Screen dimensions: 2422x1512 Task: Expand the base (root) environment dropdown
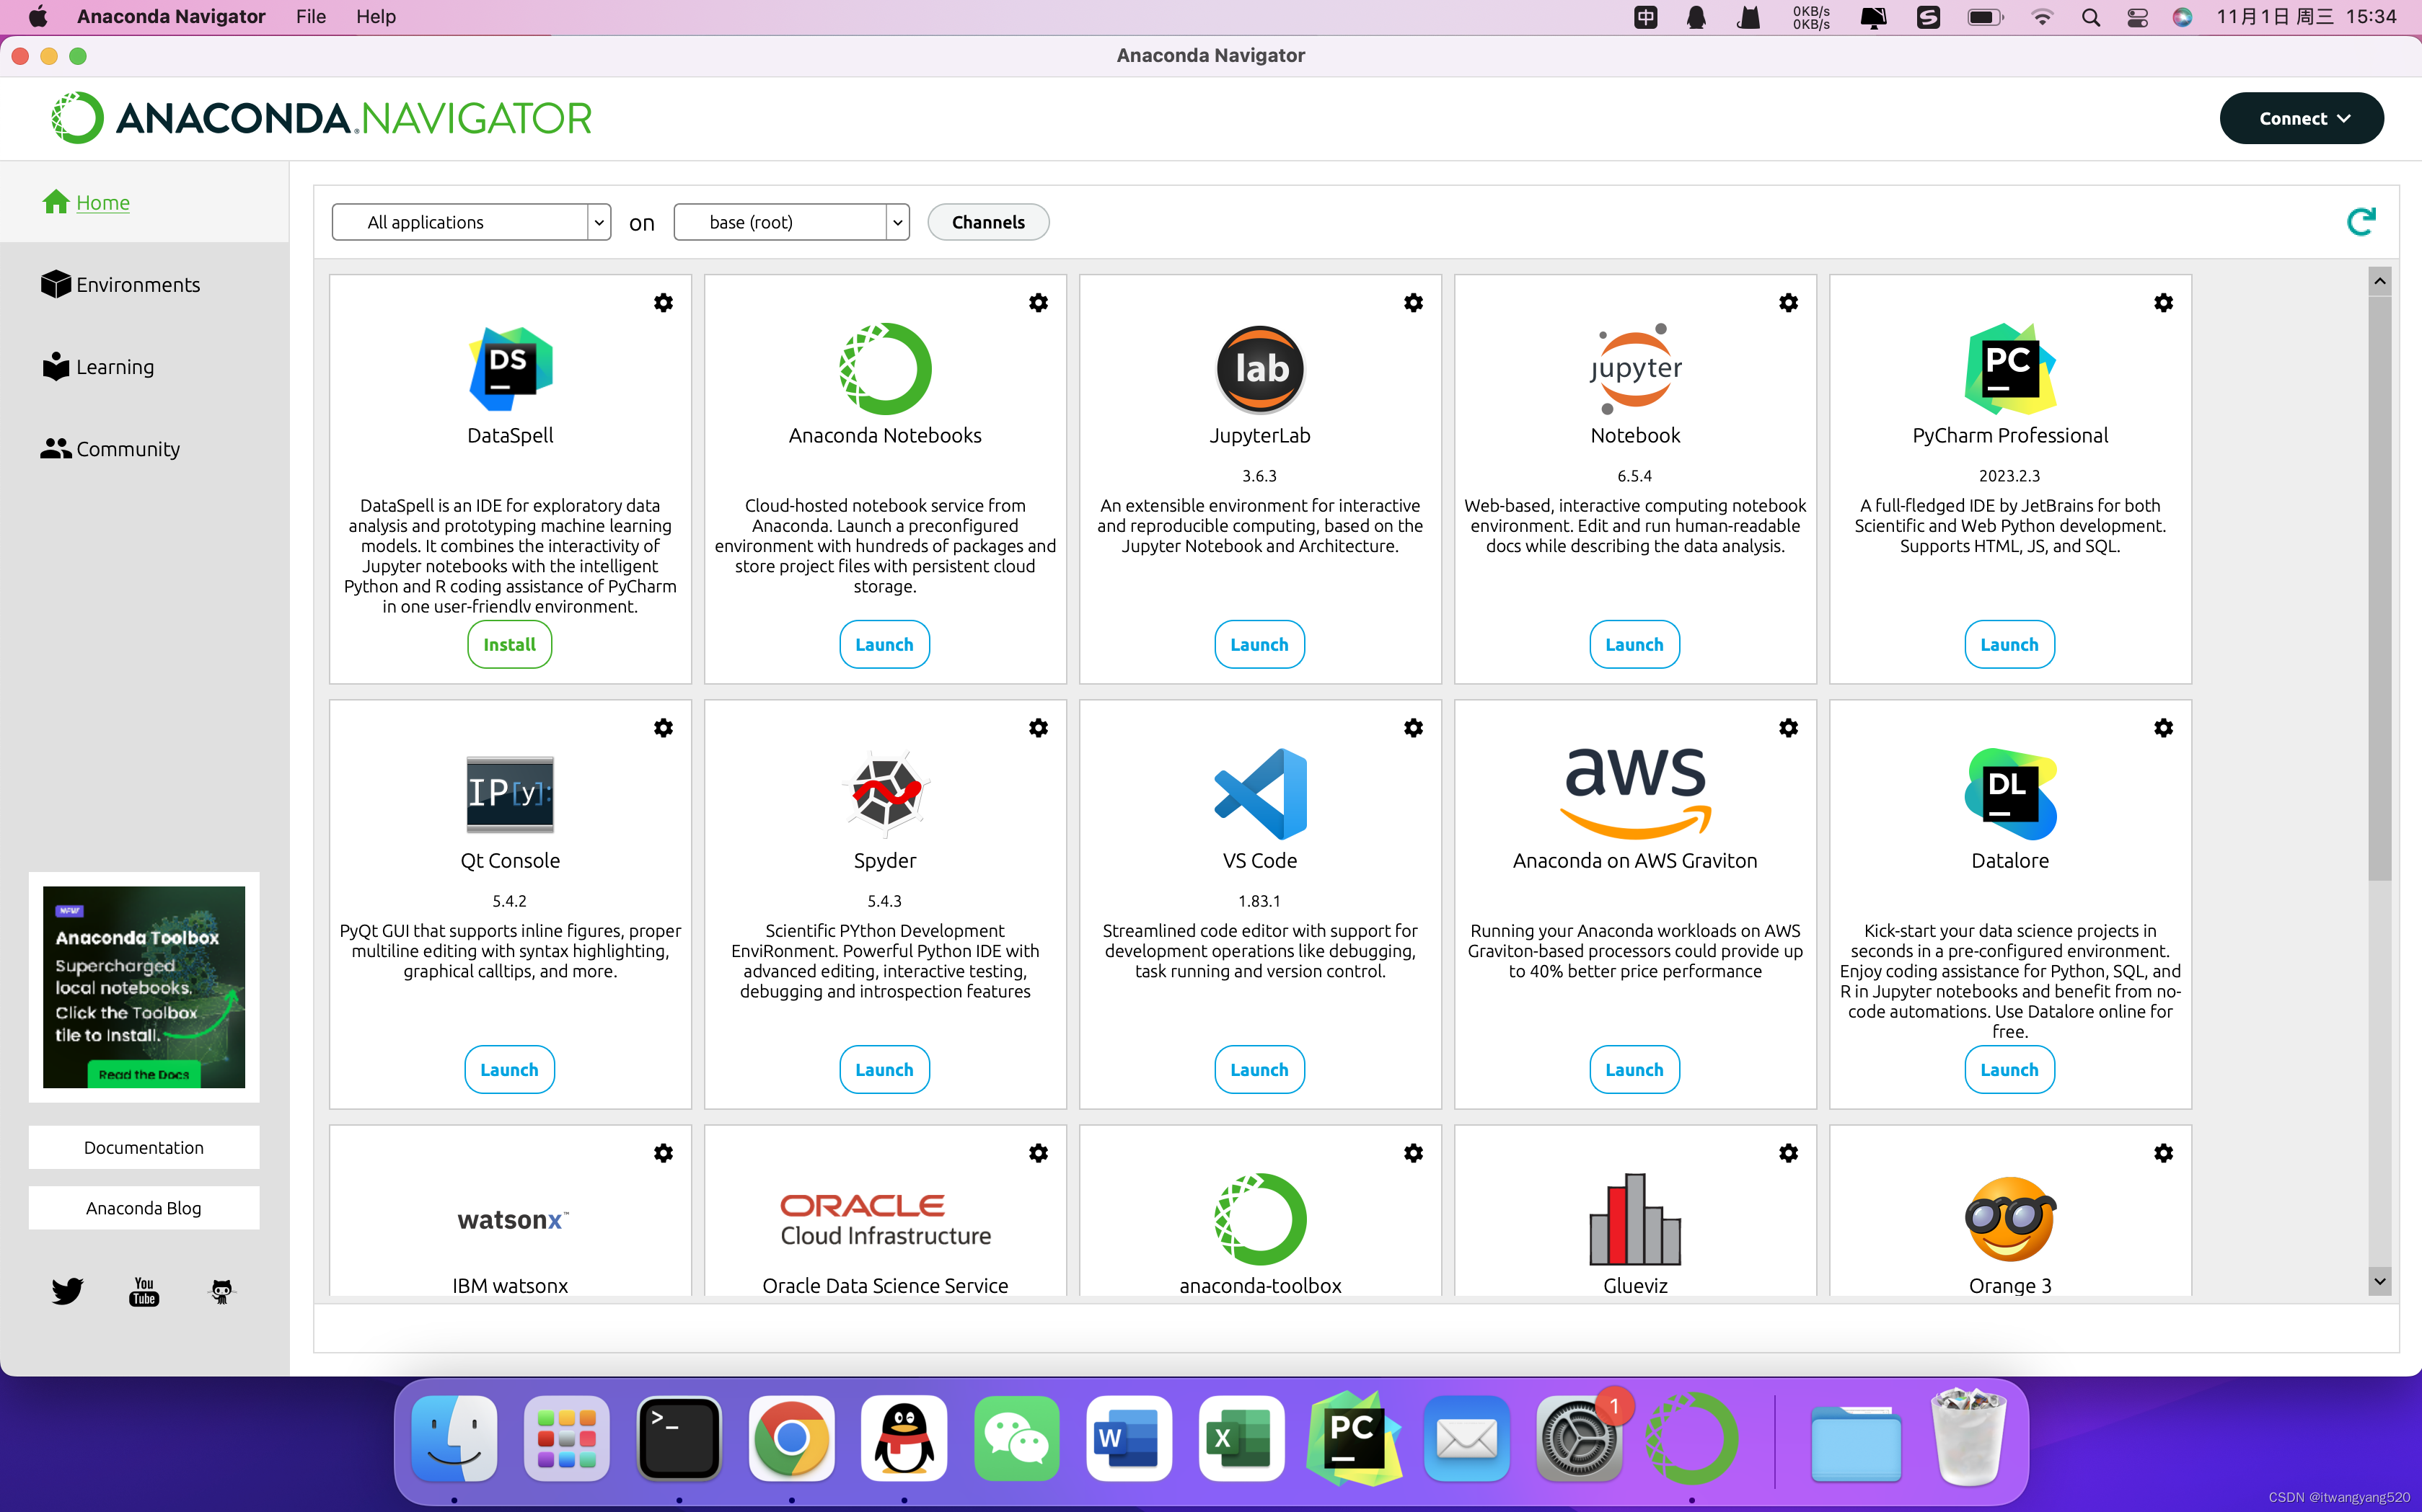coord(791,222)
